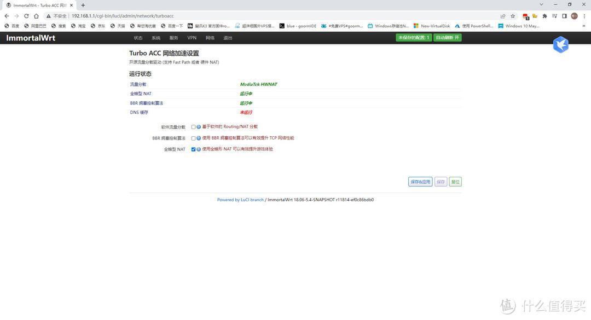Open the blue - goormIDE bookmark
The width and height of the screenshot is (591, 320).
(298, 26)
